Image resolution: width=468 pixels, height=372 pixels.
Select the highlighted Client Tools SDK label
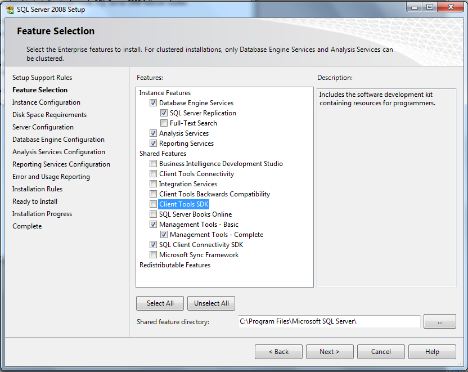183,204
